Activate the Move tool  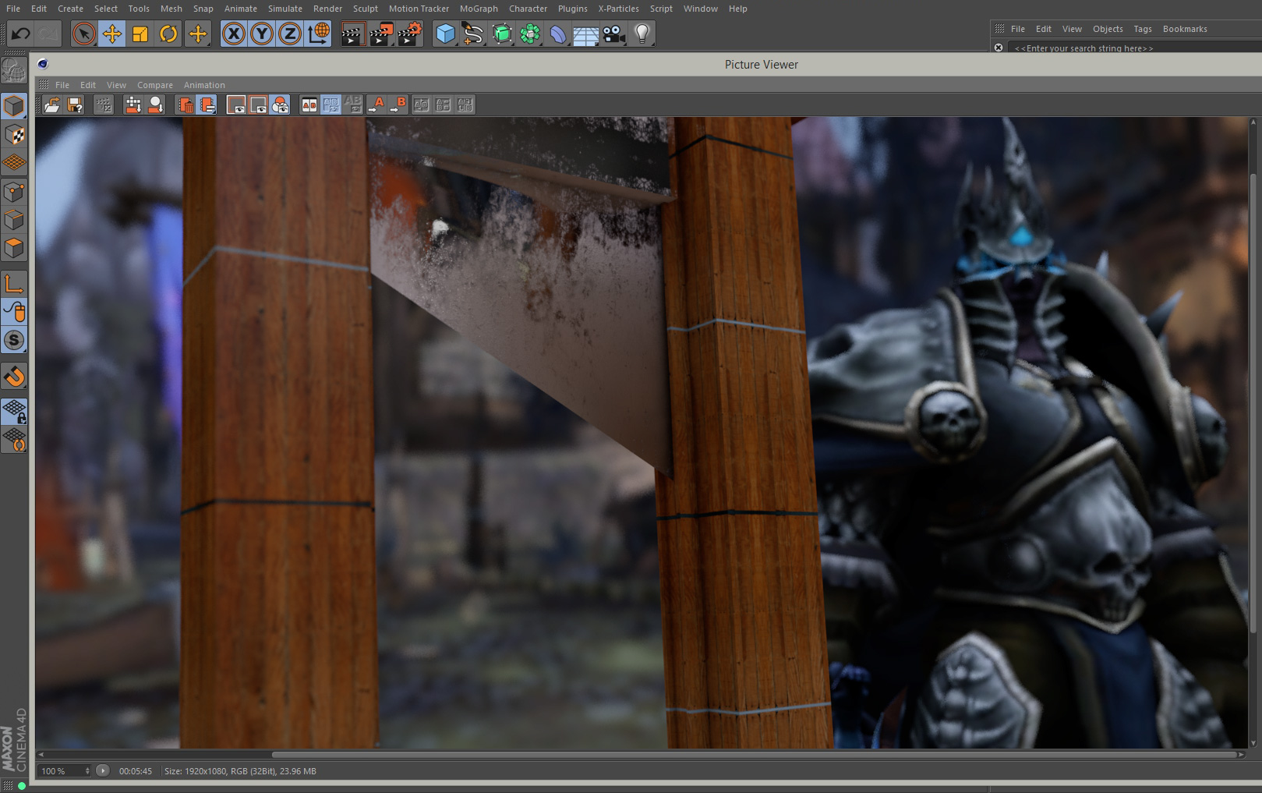pyautogui.click(x=112, y=34)
